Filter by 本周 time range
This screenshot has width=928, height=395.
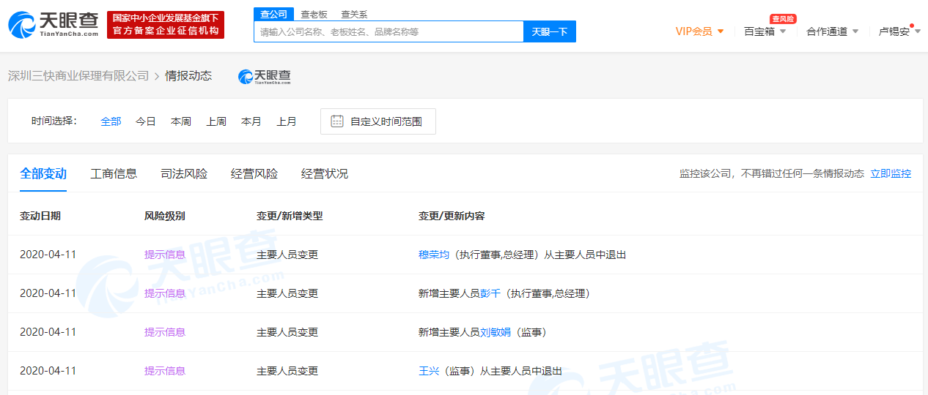click(181, 121)
